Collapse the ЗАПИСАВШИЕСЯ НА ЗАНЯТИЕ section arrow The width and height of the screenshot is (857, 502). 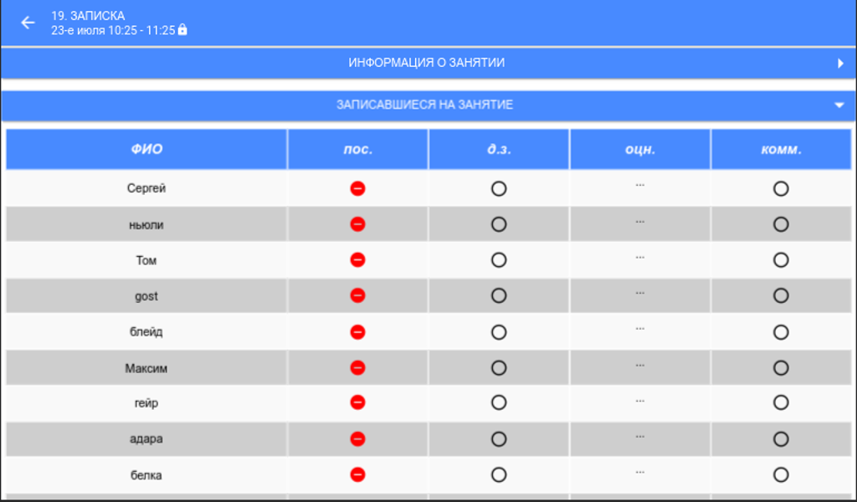(x=839, y=105)
